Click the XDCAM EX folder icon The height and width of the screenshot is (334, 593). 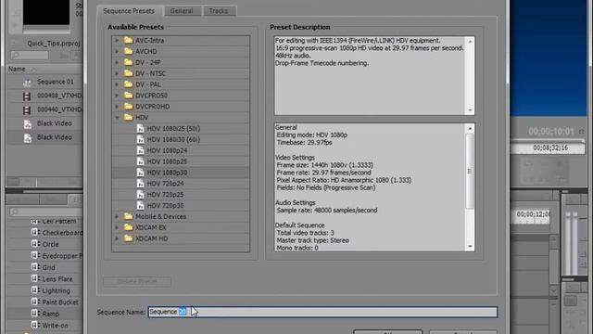point(129,227)
